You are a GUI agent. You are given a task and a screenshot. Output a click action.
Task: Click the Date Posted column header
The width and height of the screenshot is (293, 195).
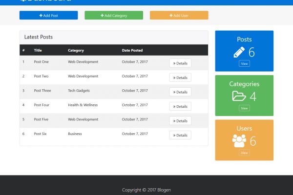(132, 50)
